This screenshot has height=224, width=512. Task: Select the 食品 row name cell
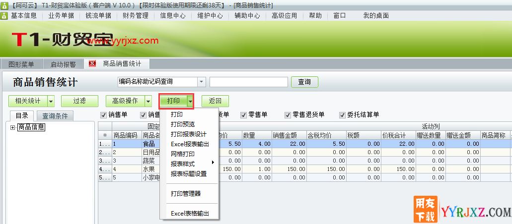(x=151, y=144)
